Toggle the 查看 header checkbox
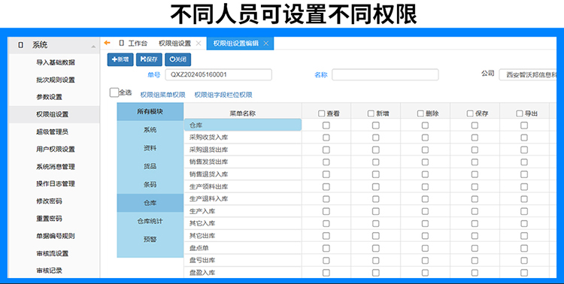Viewport: 564px width, 284px height. [321, 113]
